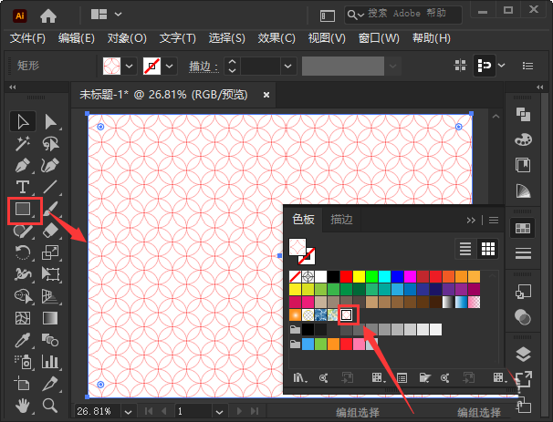This screenshot has width=553, height=422.
Task: Select the Rectangle tool
Action: pos(22,210)
